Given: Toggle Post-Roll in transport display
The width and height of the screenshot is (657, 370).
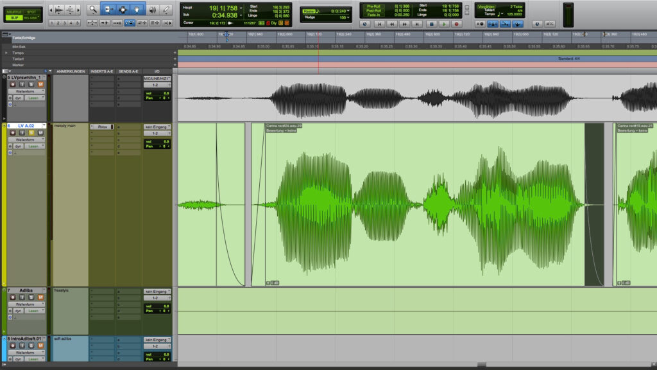Looking at the screenshot, I should [373, 10].
